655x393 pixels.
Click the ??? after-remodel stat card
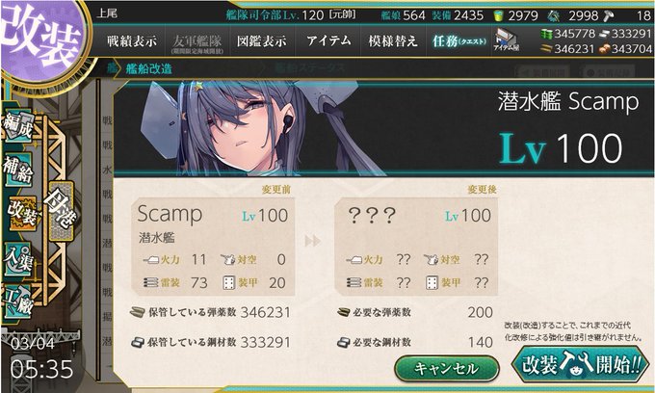click(x=418, y=247)
